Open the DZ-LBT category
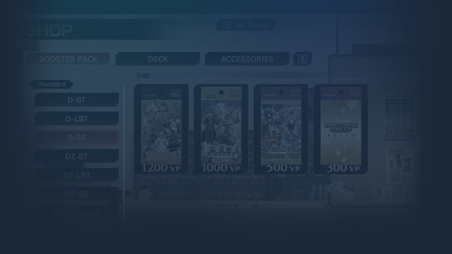The width and height of the screenshot is (452, 254). (77, 175)
